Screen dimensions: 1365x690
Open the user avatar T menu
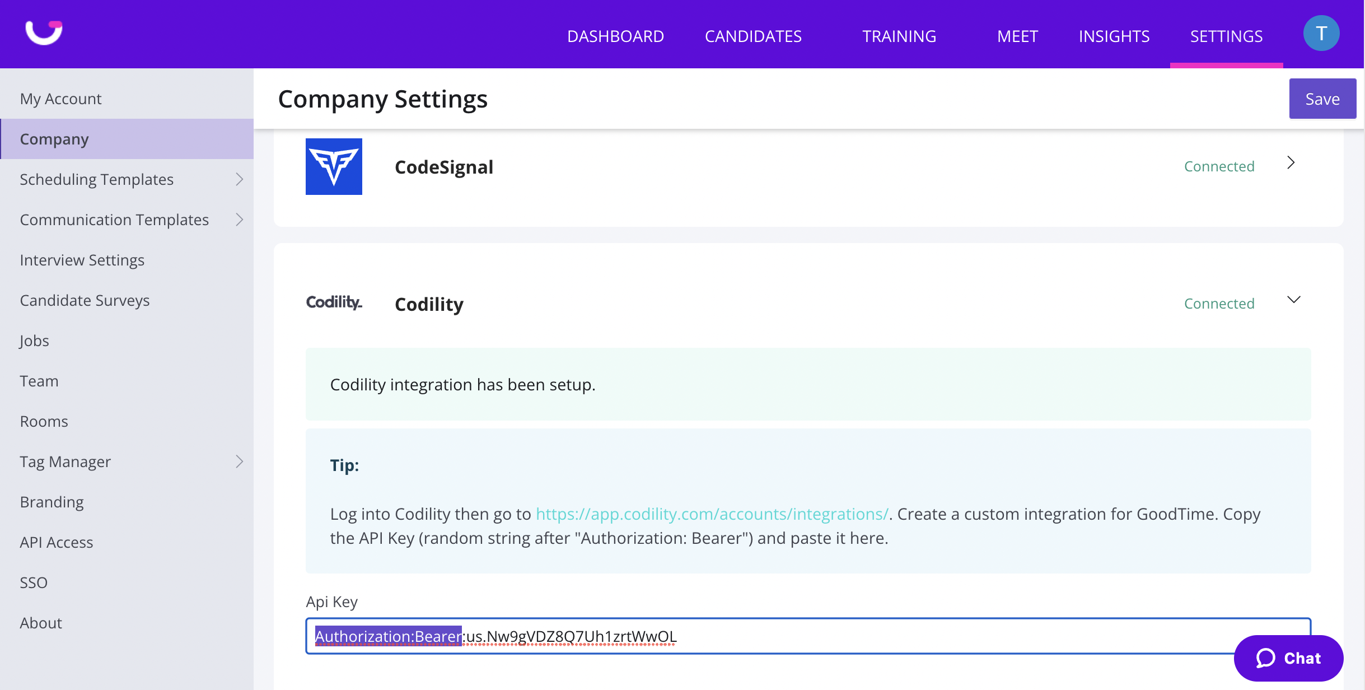click(1321, 34)
